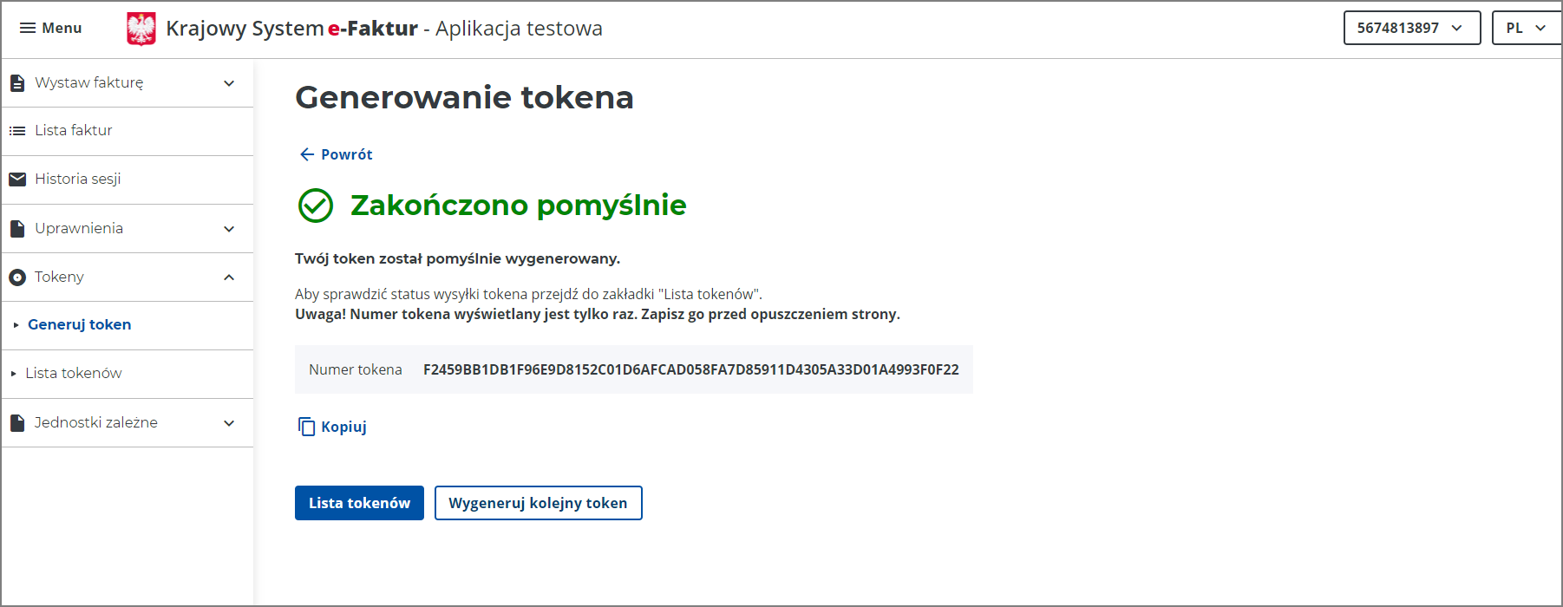This screenshot has height=607, width=1563.
Task: Click the back arrow next to Powrót
Action: point(306,154)
